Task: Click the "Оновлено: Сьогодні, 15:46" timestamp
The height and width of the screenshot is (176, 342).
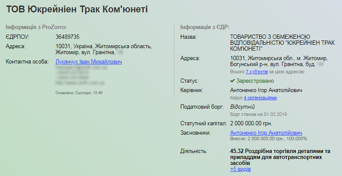Action: [79, 92]
